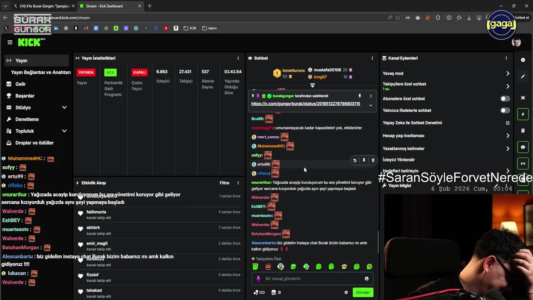
Task: Open the AI chat moderation external link icon
Action: click(x=508, y=123)
